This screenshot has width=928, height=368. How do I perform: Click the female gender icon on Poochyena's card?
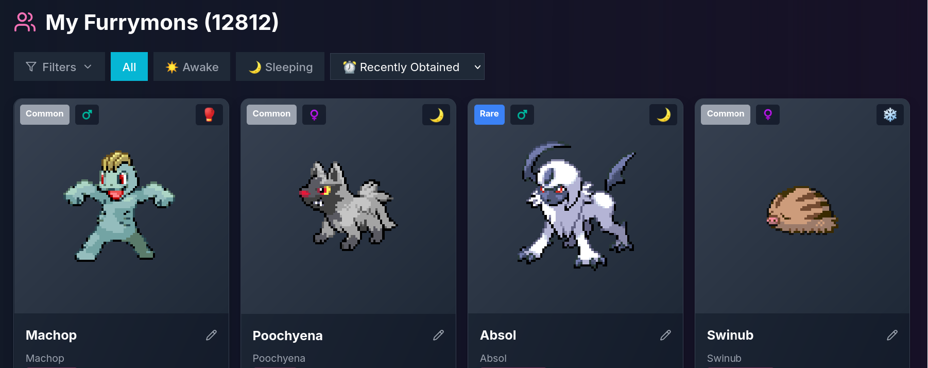click(314, 114)
